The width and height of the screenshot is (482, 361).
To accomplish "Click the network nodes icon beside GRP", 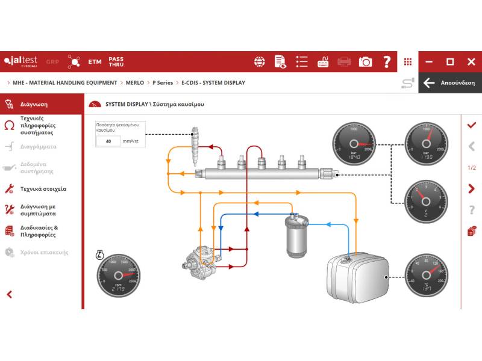I will (x=74, y=61).
